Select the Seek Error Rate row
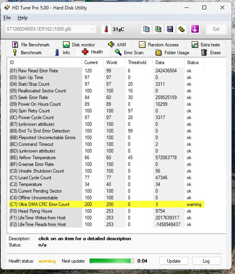The width and height of the screenshot is (235, 274). (107, 97)
